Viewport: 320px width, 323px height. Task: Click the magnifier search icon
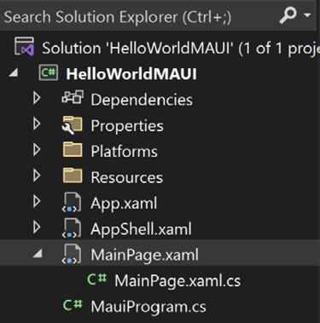288,15
